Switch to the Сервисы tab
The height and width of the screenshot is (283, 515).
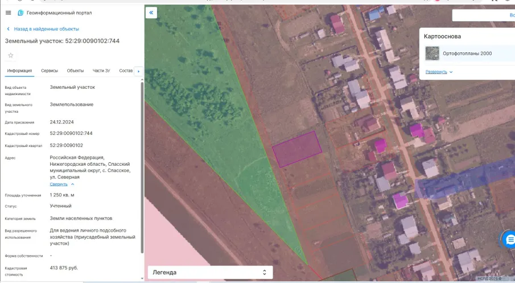(x=50, y=71)
